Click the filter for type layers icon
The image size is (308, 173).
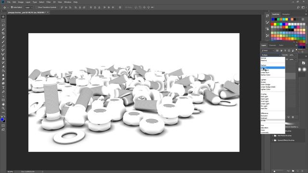[x=285, y=50]
